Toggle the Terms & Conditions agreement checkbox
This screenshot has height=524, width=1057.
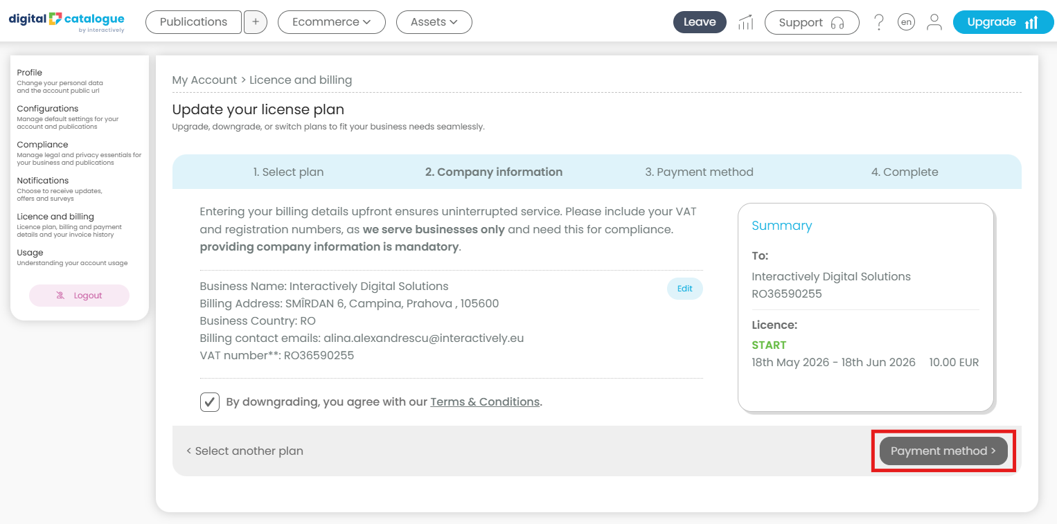(x=210, y=402)
